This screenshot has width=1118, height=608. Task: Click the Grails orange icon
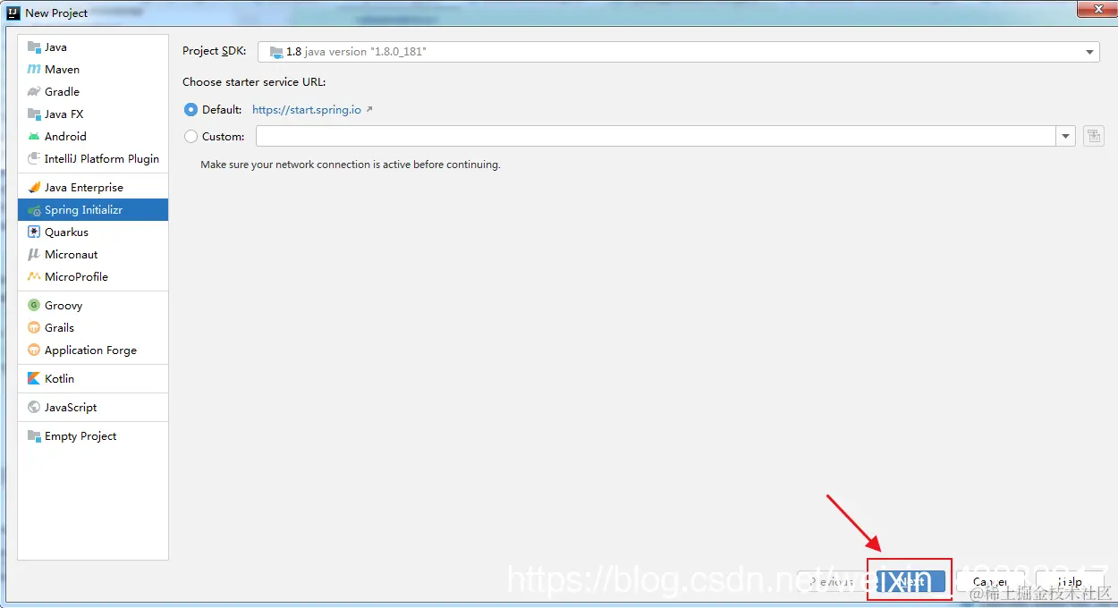[34, 328]
